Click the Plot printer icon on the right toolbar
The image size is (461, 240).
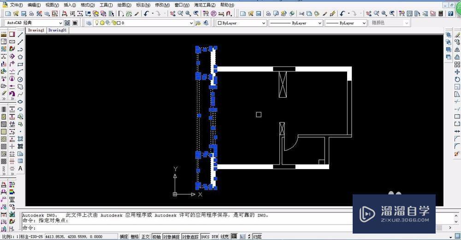(x=268, y=13)
